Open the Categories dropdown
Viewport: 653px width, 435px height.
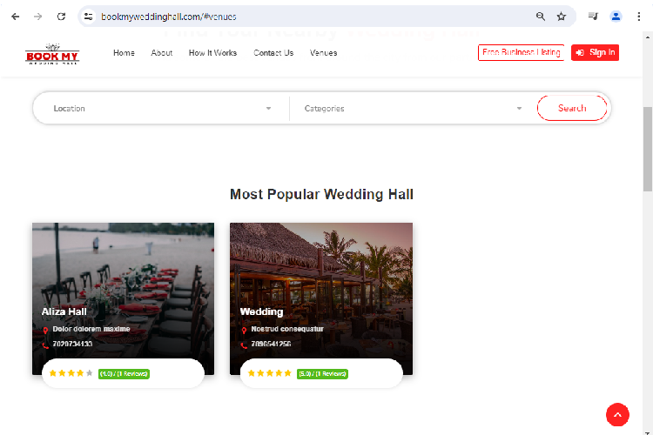point(413,108)
